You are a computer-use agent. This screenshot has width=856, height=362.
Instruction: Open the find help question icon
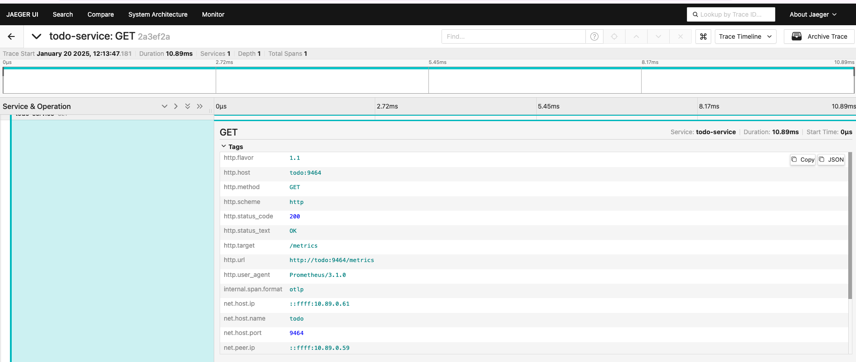click(594, 36)
